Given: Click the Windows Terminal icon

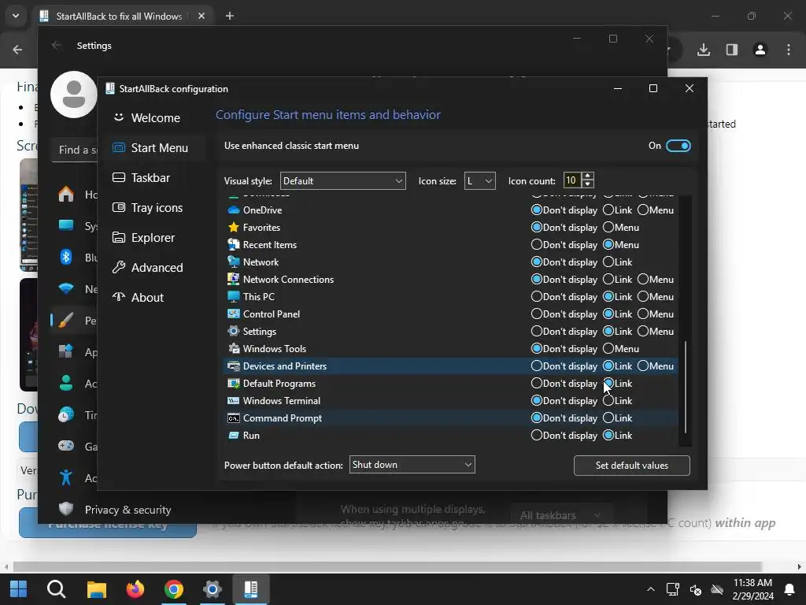Looking at the screenshot, I should pos(233,401).
